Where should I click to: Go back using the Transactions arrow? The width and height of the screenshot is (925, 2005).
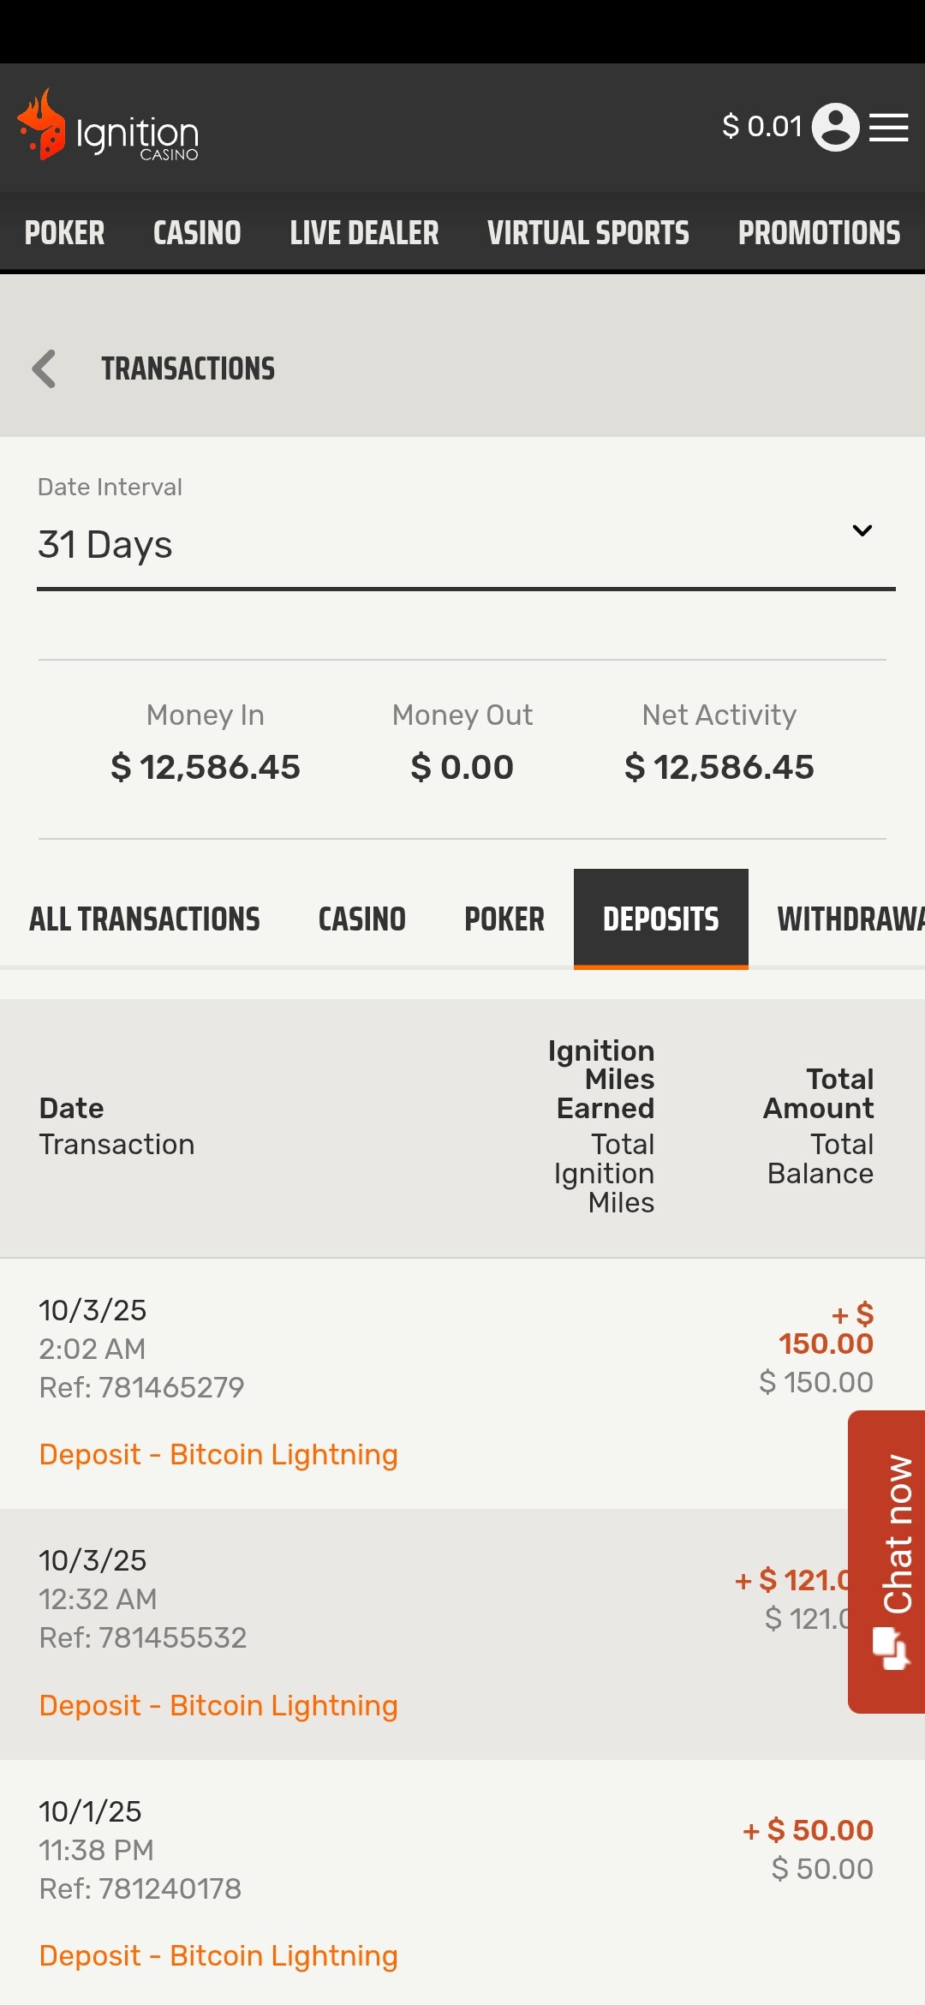tap(45, 369)
